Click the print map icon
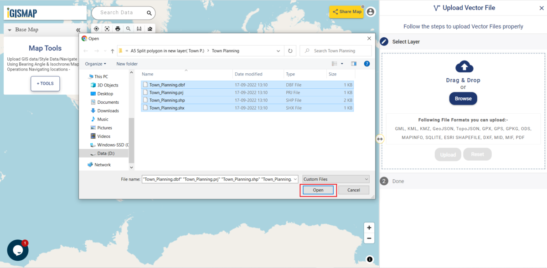Image resolution: width=547 pixels, height=268 pixels. (118, 29)
